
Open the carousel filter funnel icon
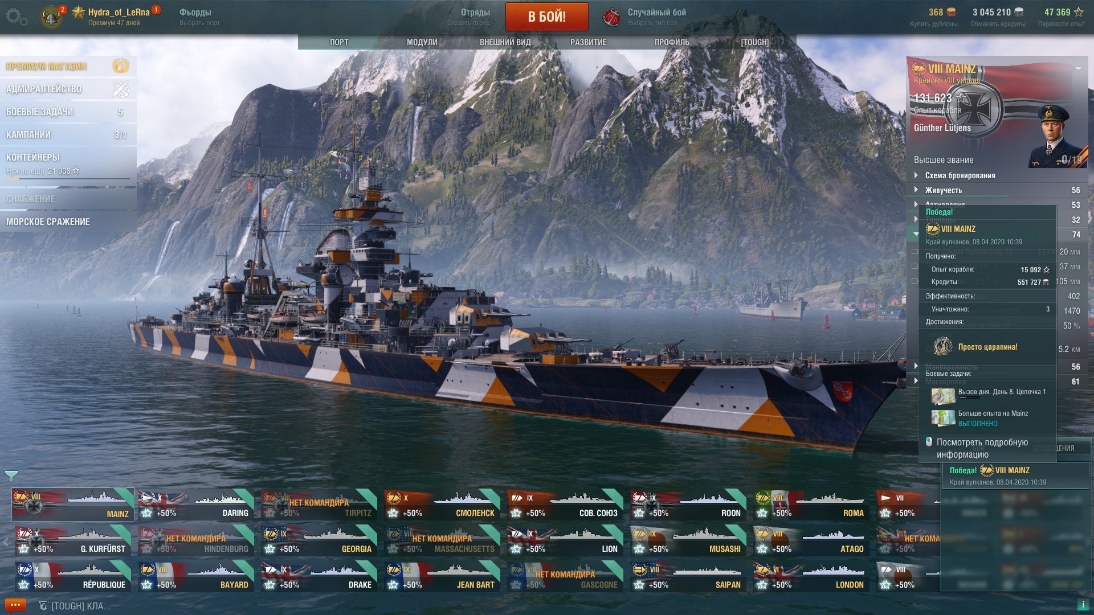(11, 475)
